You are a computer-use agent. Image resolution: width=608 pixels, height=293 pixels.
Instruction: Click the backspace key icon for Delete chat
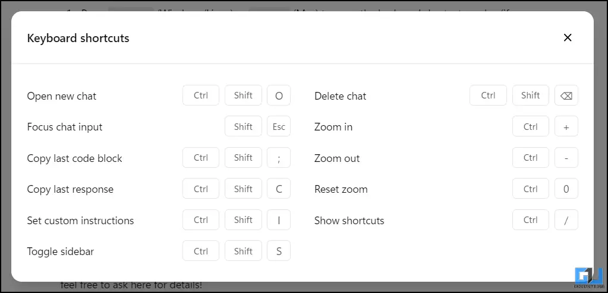tap(566, 95)
